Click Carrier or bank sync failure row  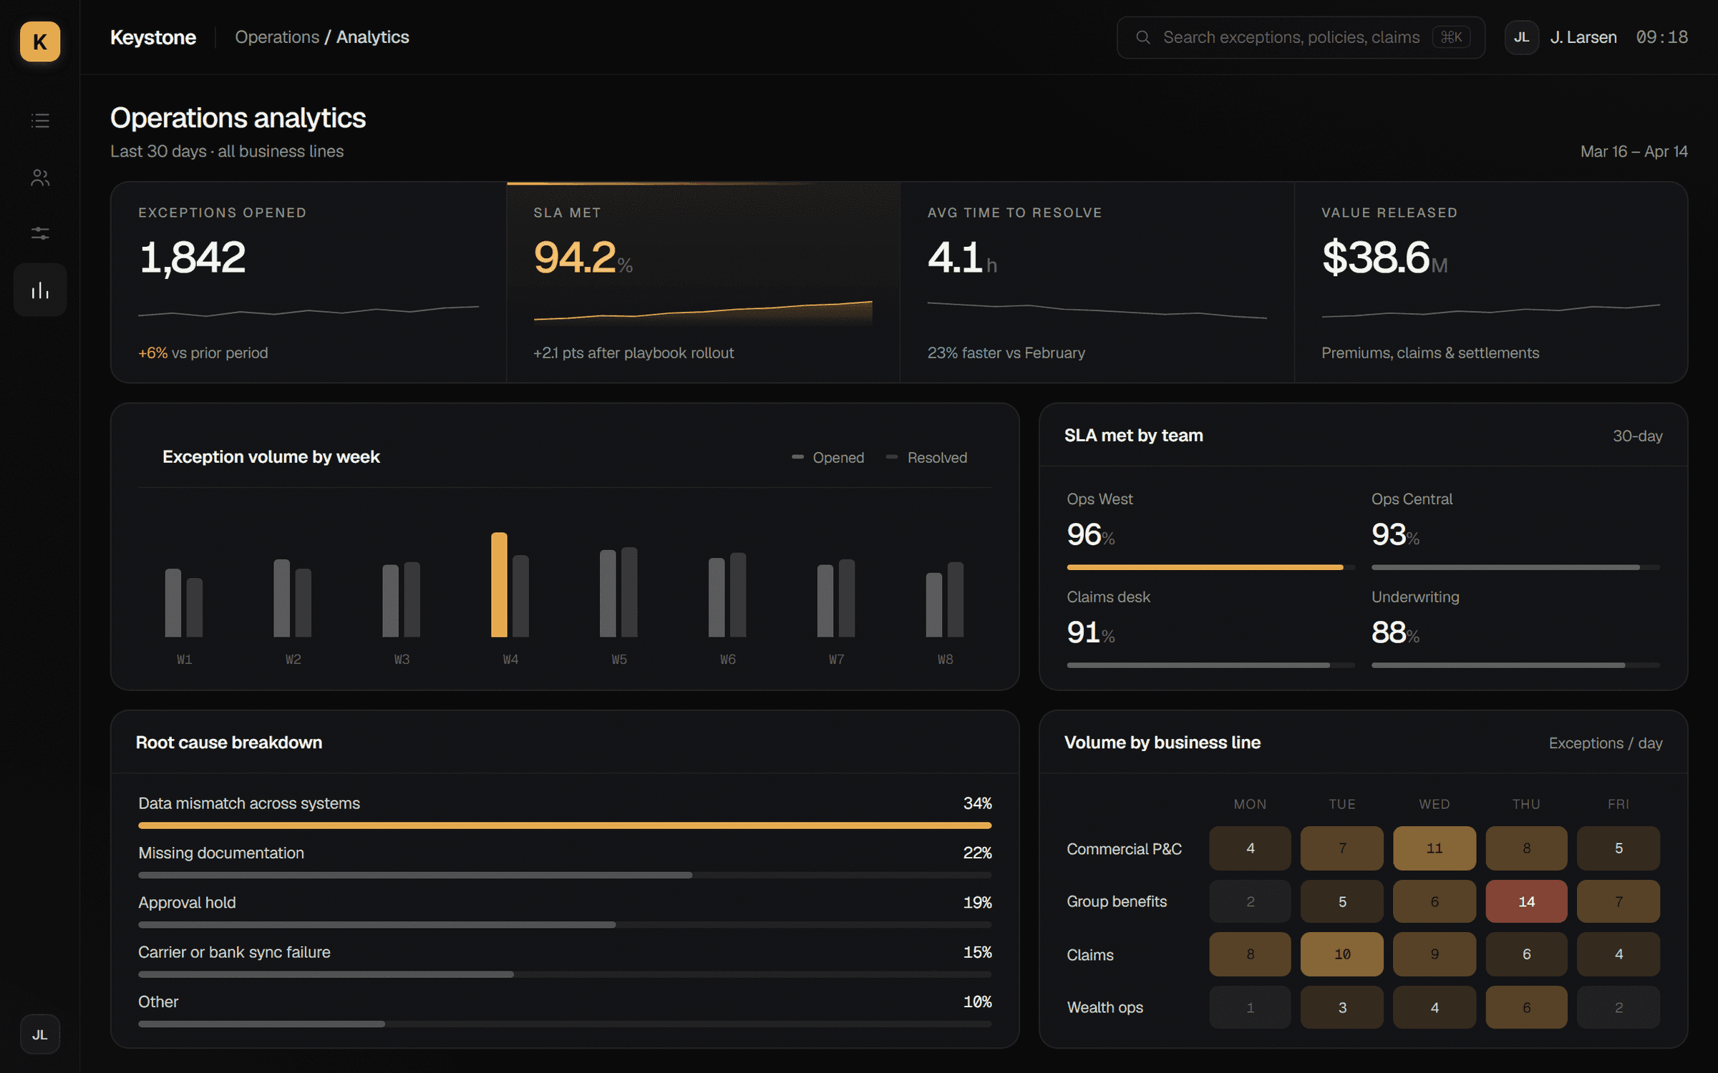tap(565, 960)
